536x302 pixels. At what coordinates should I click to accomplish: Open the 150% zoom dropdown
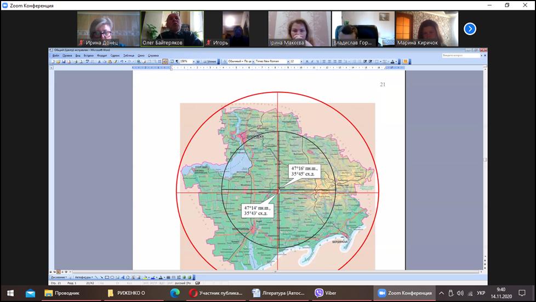tap(194, 61)
